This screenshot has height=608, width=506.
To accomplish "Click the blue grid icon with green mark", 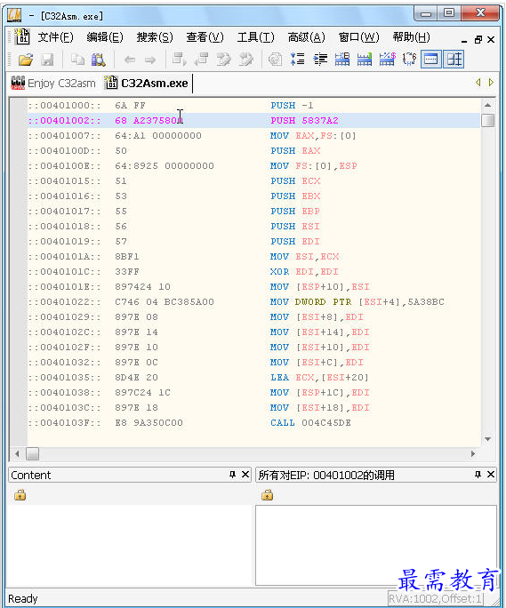I will [x=365, y=60].
